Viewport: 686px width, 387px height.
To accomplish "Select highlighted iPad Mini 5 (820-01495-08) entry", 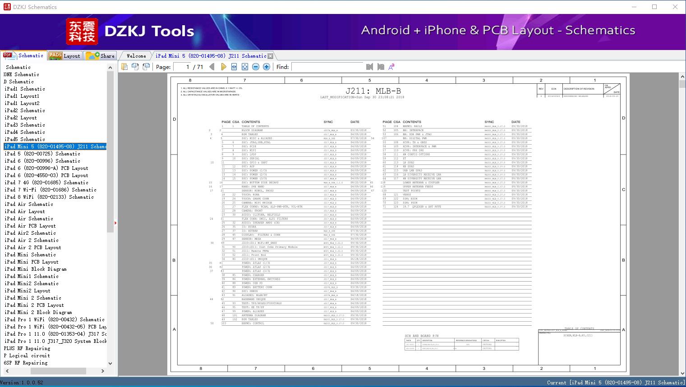I will [55, 146].
